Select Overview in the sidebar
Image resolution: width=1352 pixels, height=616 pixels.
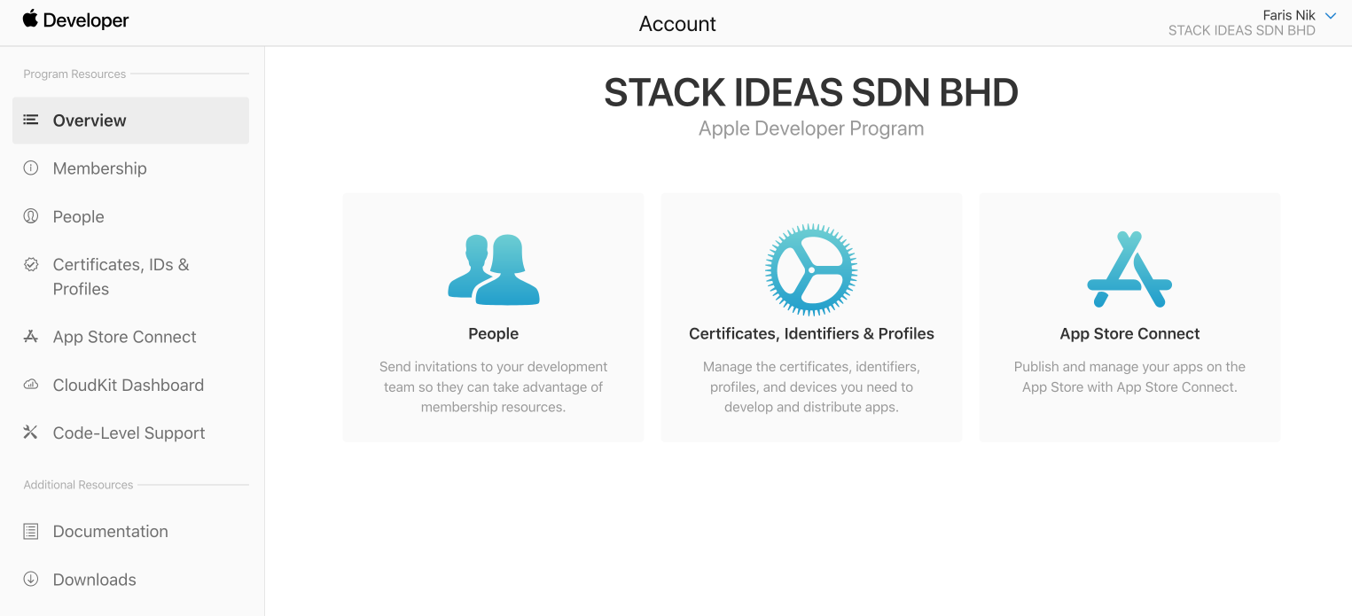pyautogui.click(x=130, y=121)
